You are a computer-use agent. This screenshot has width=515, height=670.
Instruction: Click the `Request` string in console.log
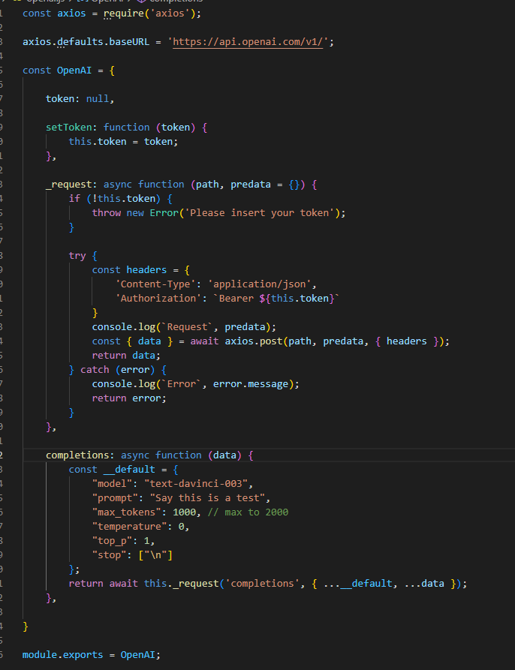[187, 327]
